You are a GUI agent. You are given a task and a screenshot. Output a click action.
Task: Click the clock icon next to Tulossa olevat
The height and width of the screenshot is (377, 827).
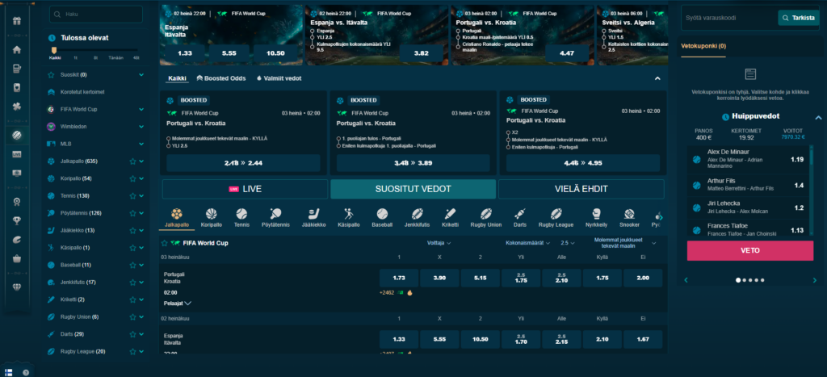pyautogui.click(x=52, y=38)
